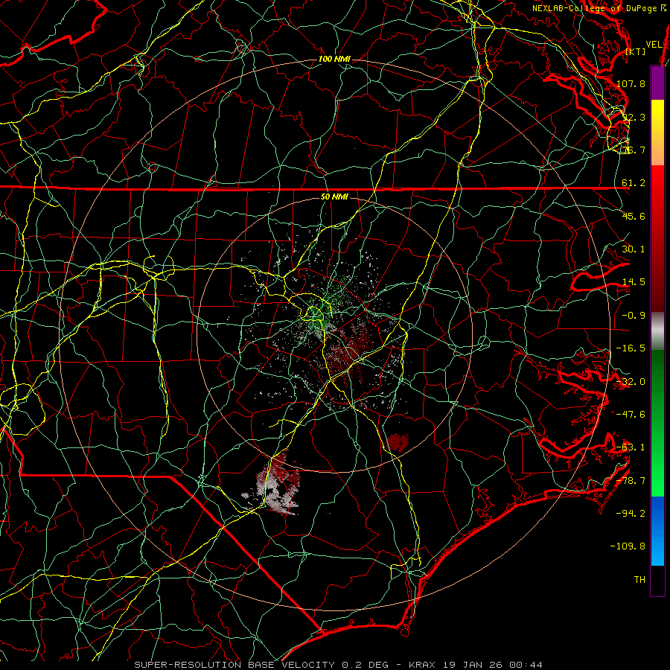Image resolution: width=670 pixels, height=670 pixels.
Task: Select the -78.7 value on the velocity scale
Action: click(x=631, y=481)
